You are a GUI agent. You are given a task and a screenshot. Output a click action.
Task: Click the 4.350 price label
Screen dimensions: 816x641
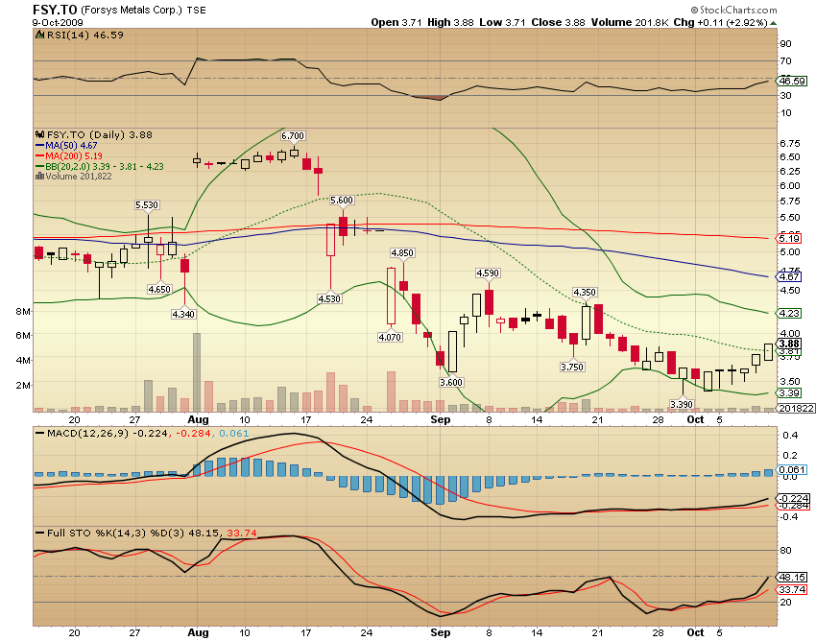(x=585, y=293)
